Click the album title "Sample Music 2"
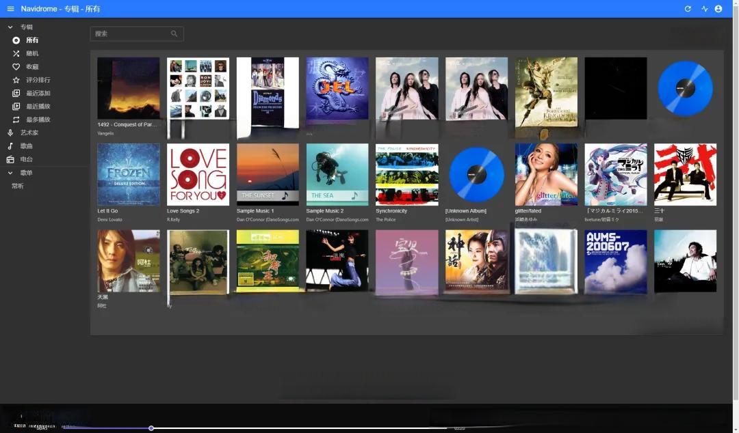Screen dimensions: 739x433 click(x=325, y=211)
